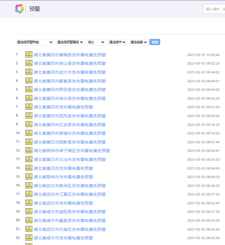Click lightning warning icon beside 黄梅县 entry
The height and width of the screenshot is (245, 225).
[x=29, y=55]
